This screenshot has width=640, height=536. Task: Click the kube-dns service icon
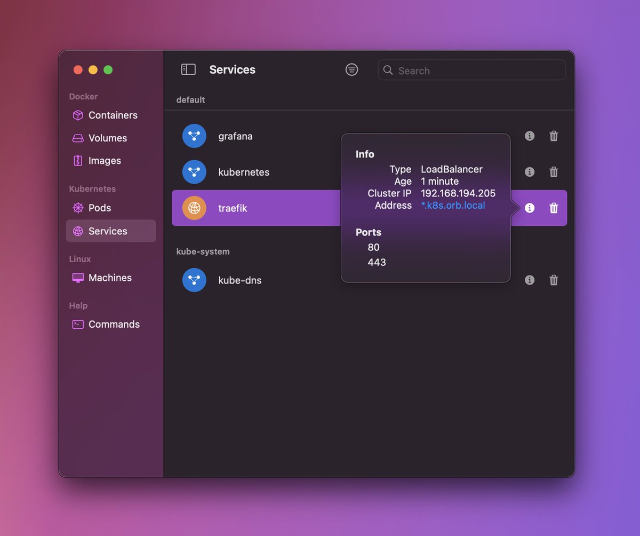click(194, 280)
